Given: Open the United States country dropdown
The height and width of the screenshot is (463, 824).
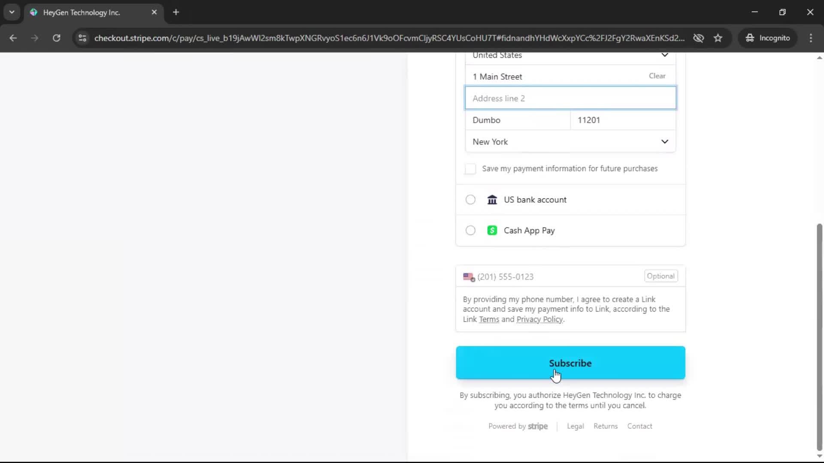Looking at the screenshot, I should pyautogui.click(x=570, y=56).
